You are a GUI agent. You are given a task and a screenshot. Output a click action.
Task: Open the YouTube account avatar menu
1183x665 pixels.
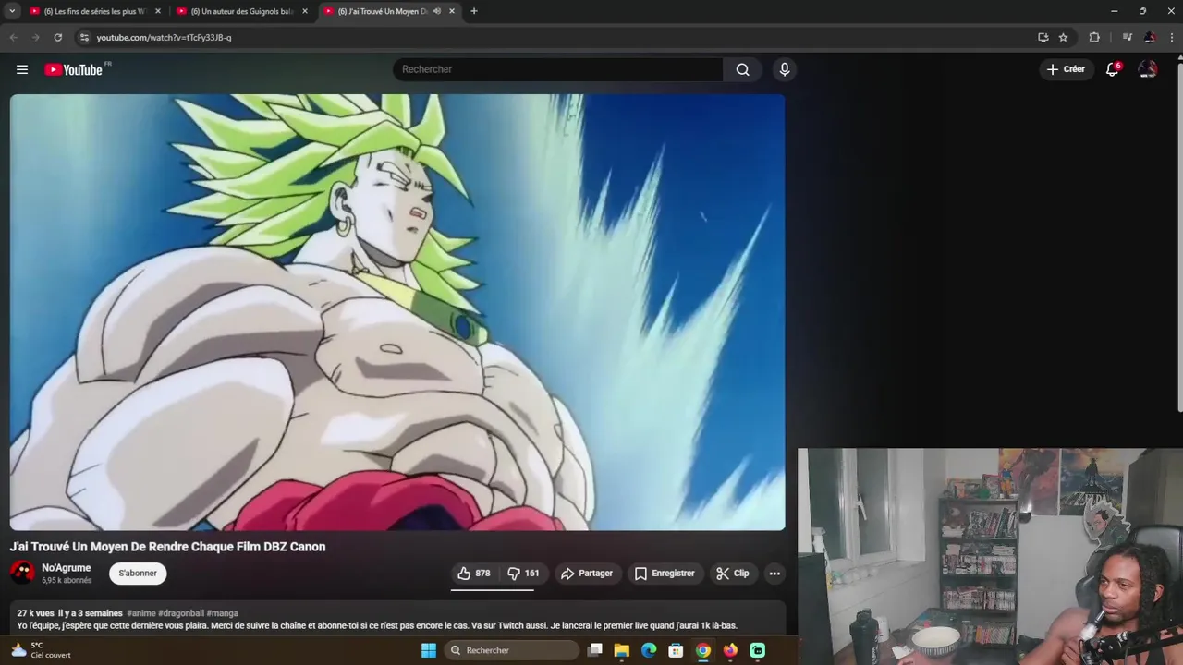pyautogui.click(x=1148, y=69)
